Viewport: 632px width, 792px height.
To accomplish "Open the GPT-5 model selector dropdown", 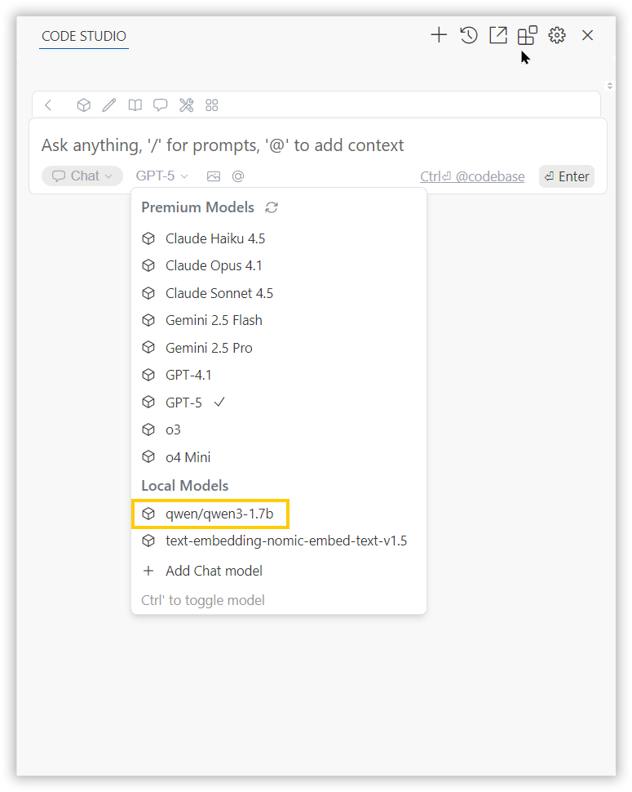I will (161, 176).
